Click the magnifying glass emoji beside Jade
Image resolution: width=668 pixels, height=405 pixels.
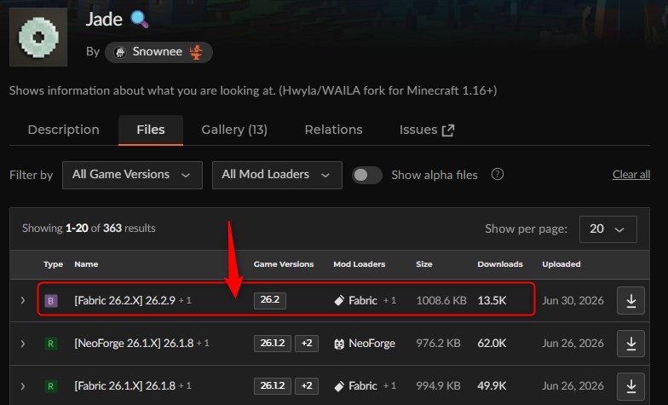tap(139, 20)
